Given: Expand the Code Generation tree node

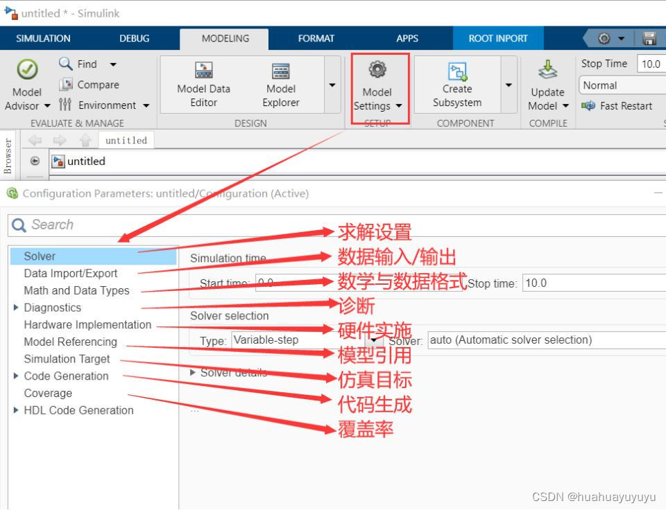Looking at the screenshot, I should point(16,376).
